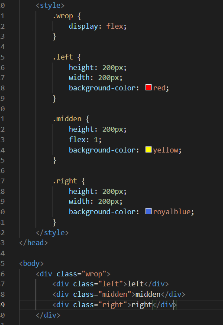Click 'height' property in the .left rule
Screen dimensions: 223x325
[x=81, y=68]
